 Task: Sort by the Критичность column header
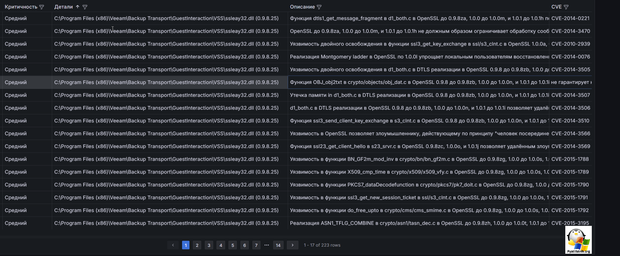click(x=21, y=7)
